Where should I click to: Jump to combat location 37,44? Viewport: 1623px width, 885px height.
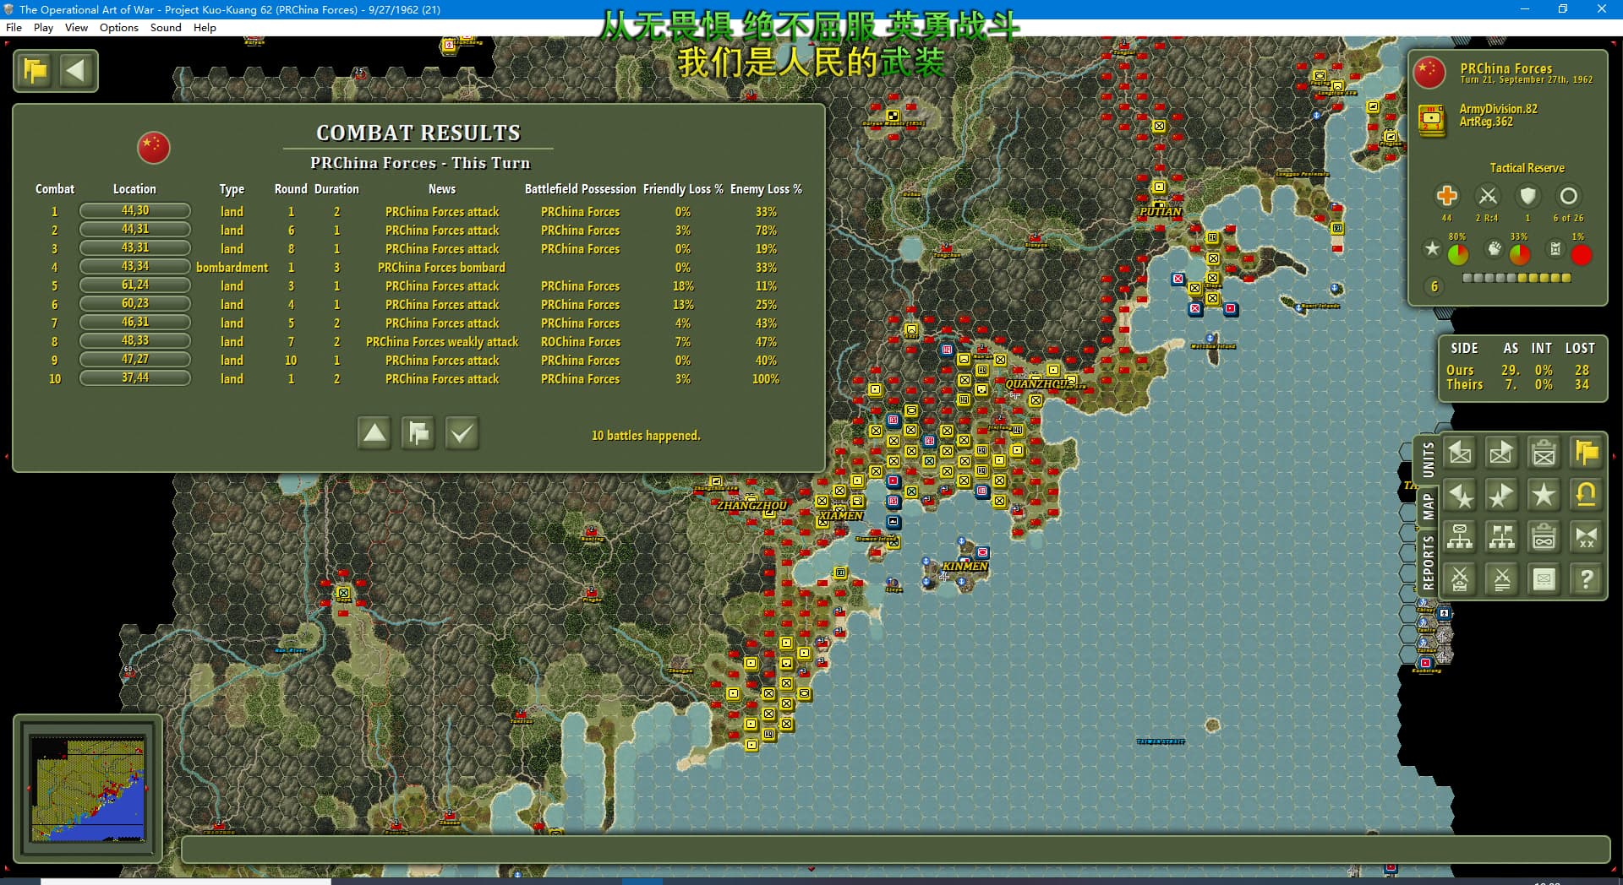pos(135,378)
